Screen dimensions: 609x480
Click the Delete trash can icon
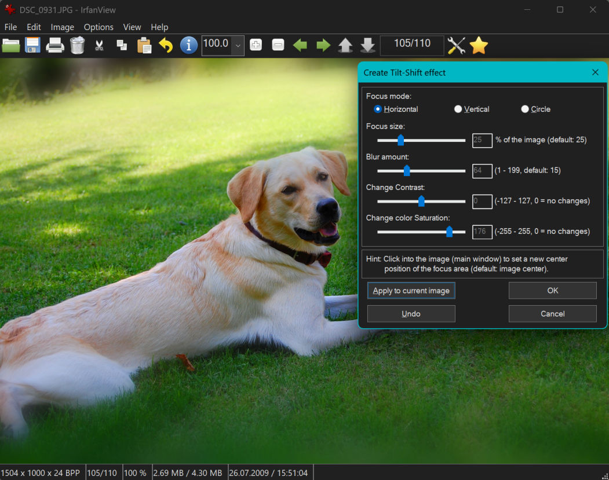point(78,45)
